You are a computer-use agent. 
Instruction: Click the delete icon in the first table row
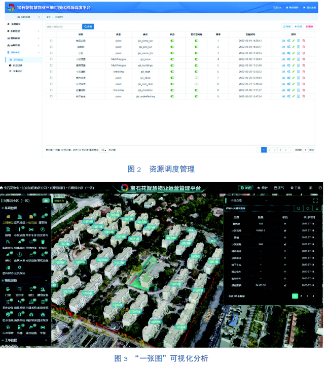click(x=304, y=40)
